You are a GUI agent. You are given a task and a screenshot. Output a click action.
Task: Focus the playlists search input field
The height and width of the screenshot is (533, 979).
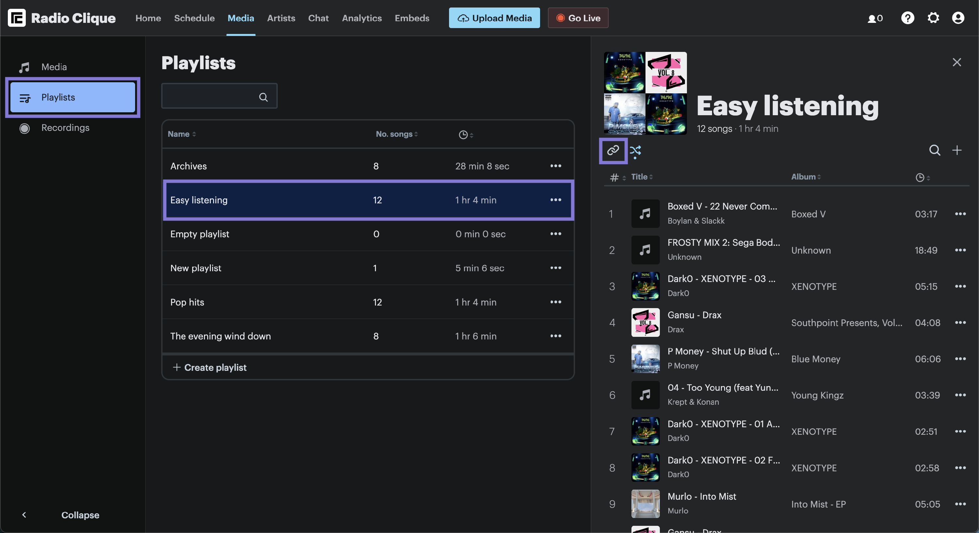click(219, 96)
